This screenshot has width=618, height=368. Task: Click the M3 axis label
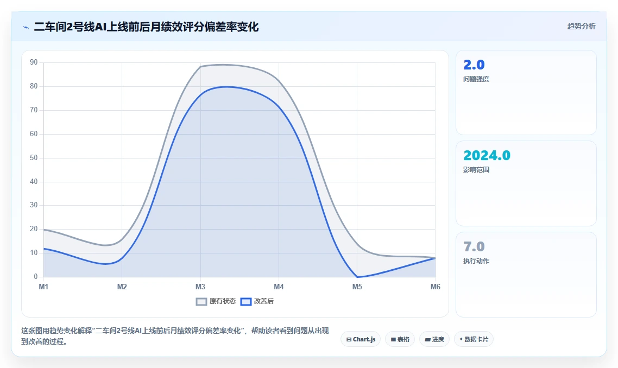pyautogui.click(x=200, y=287)
